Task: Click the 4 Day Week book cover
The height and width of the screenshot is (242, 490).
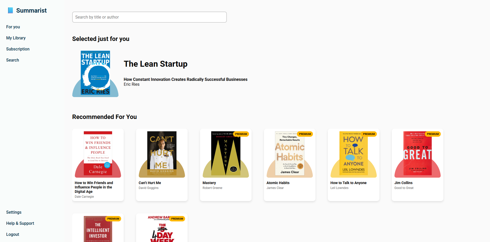Action: coord(162,229)
